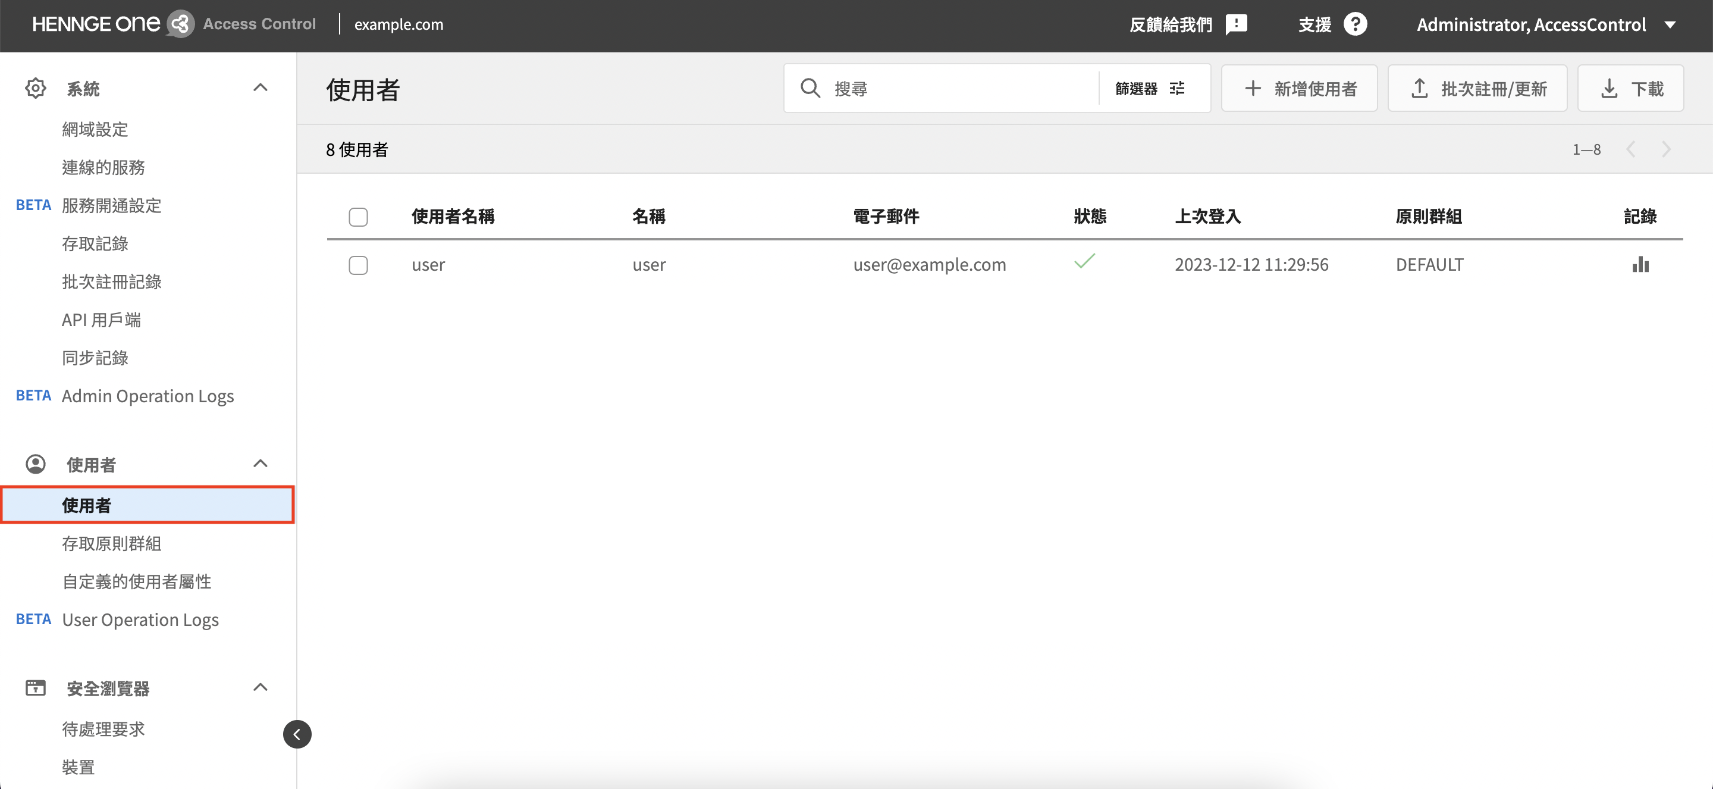The height and width of the screenshot is (789, 1713).
Task: Open 待處理要求 in the sidebar
Action: 103,728
